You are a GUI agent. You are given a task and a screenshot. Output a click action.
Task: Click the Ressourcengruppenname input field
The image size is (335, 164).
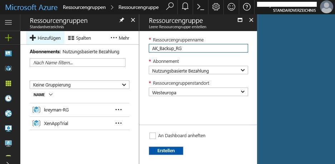point(198,48)
